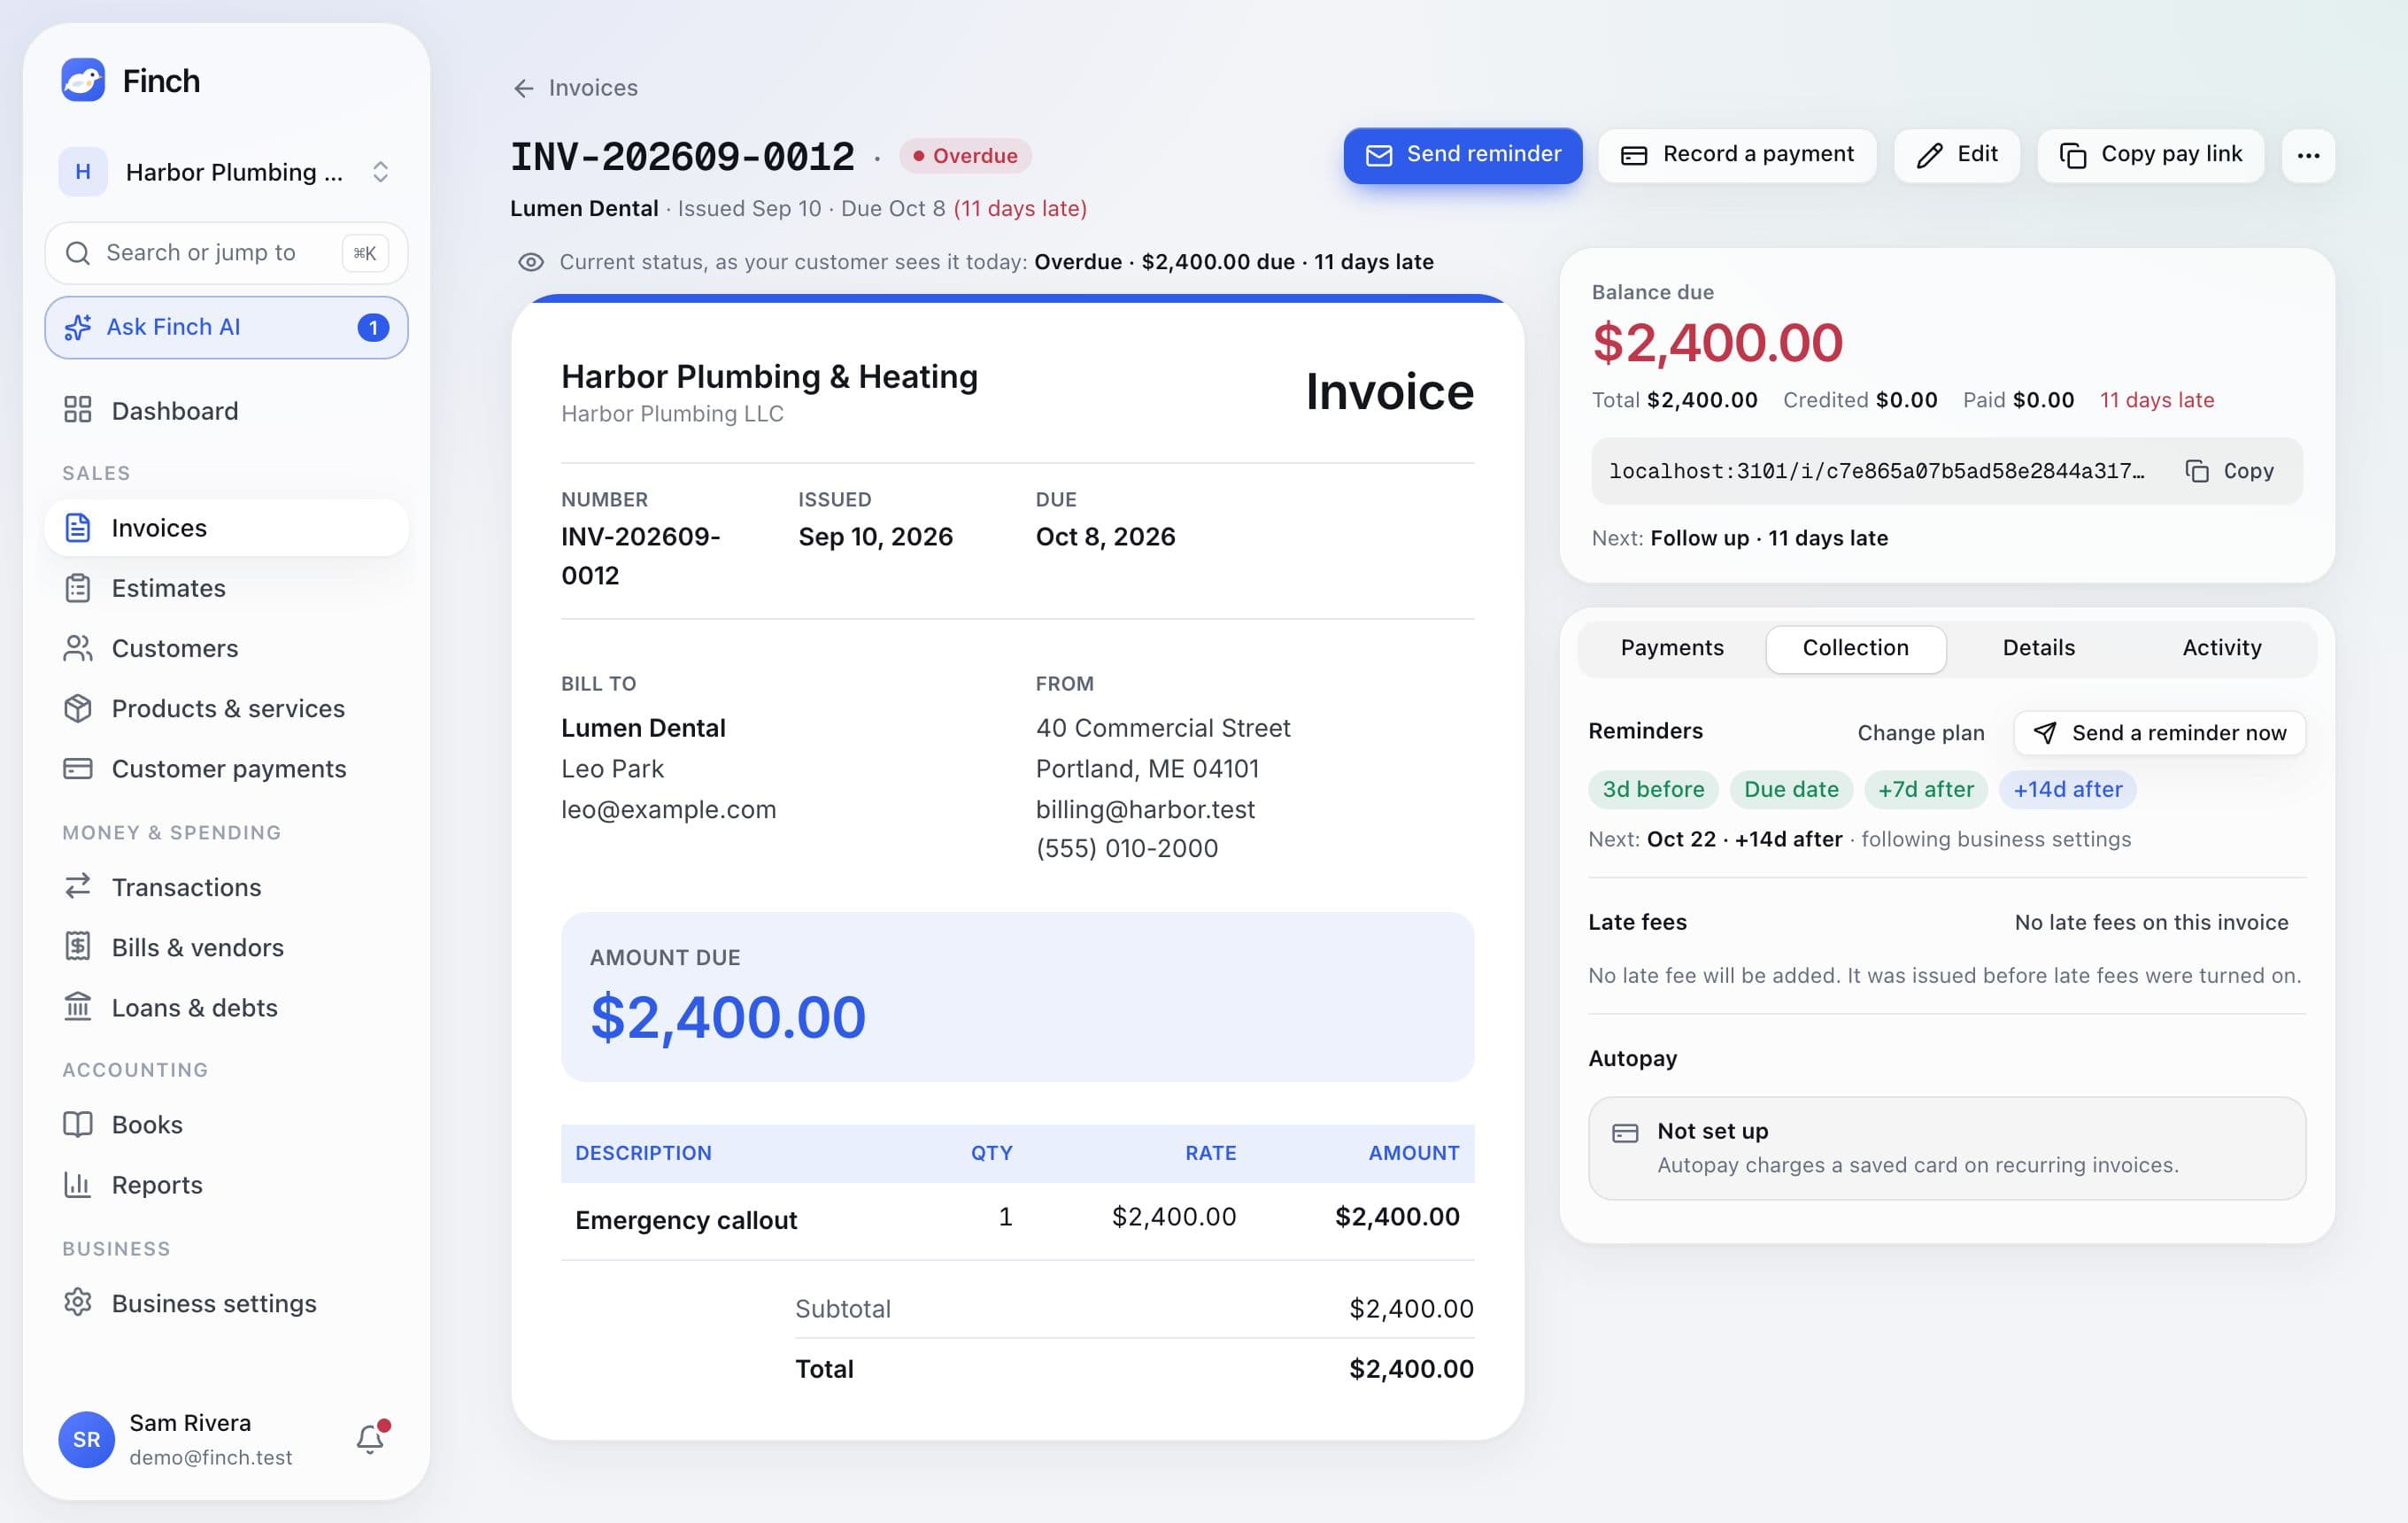Select the Collection tab
Screen dimensions: 2408x1523
1856,648
